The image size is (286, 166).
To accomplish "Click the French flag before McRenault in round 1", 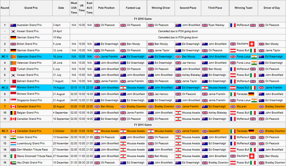I will point(233,25).
